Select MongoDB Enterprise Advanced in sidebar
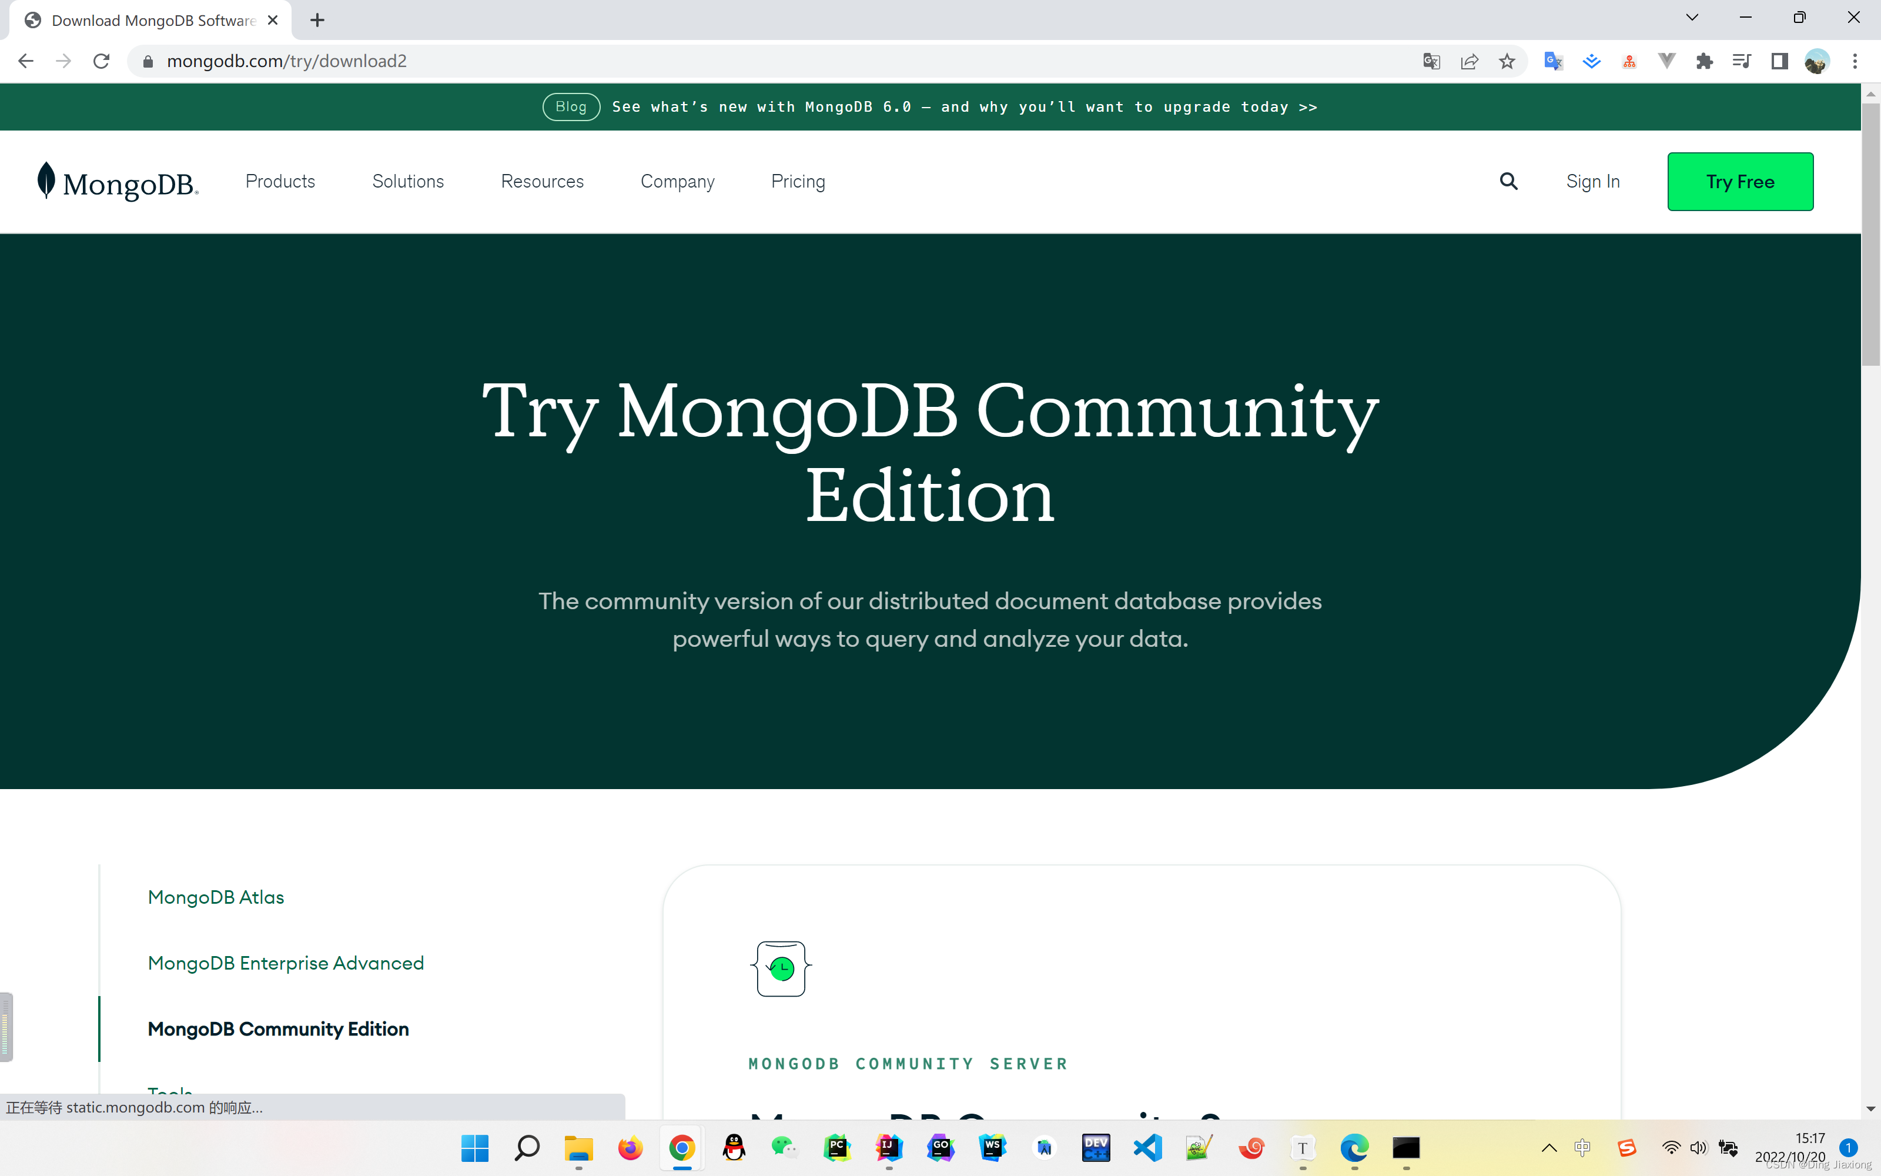Screen dimensions: 1881x1176 (286, 963)
